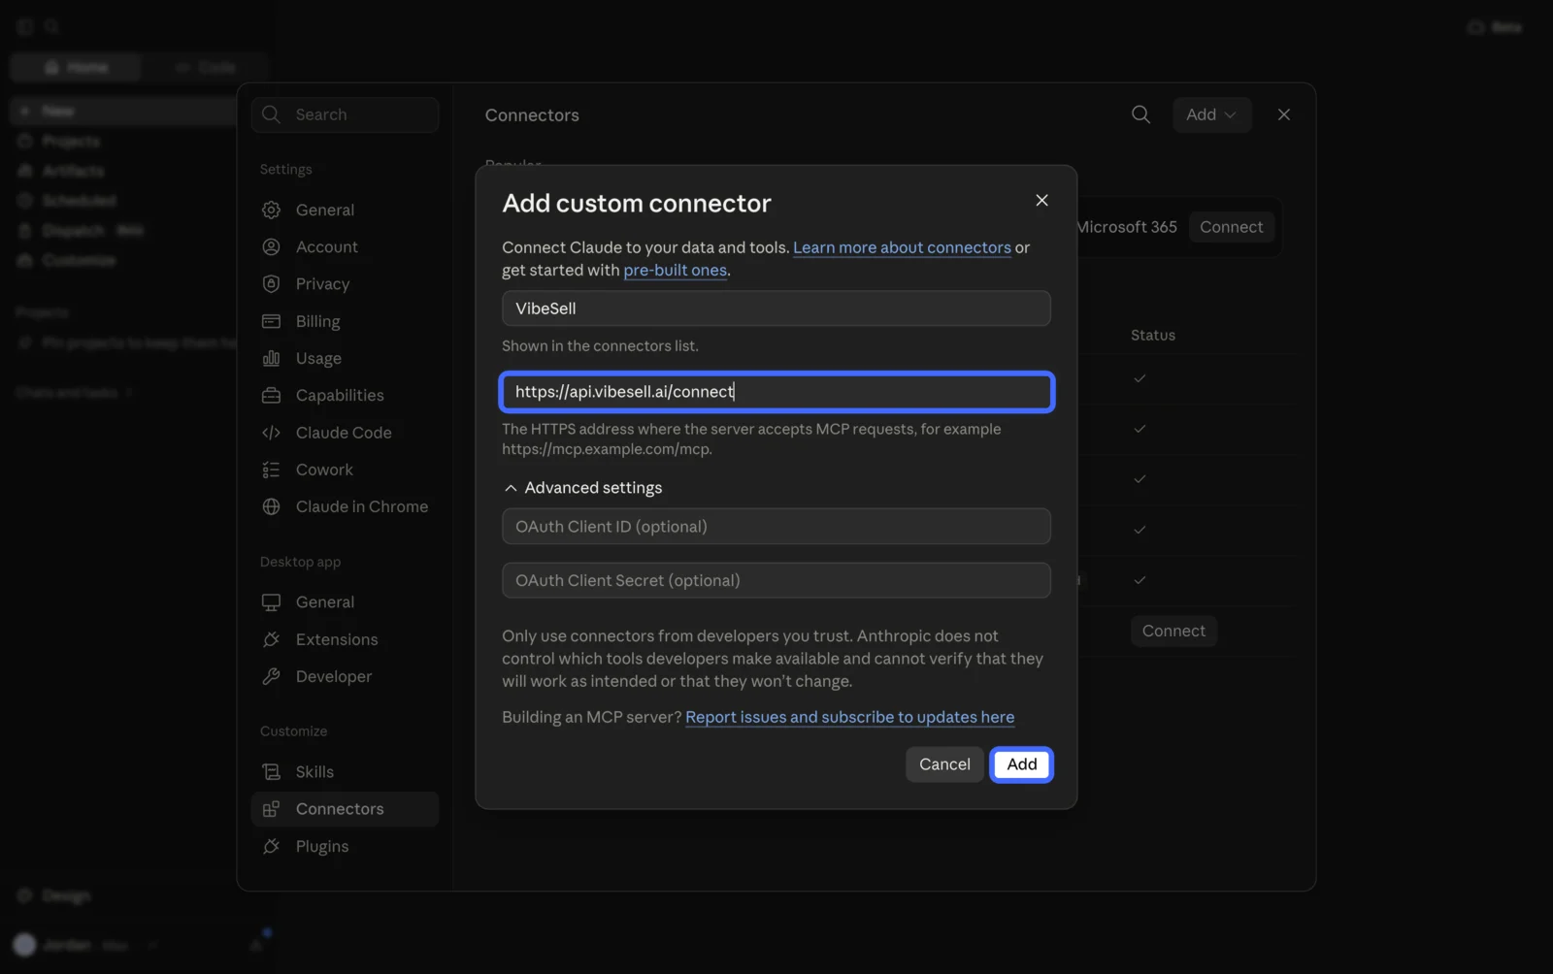The height and width of the screenshot is (974, 1553).
Task: Click the Add button in the dialog
Action: (1021, 764)
